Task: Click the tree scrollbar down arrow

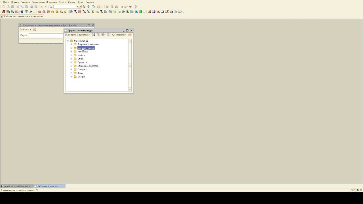Action: tap(130, 90)
